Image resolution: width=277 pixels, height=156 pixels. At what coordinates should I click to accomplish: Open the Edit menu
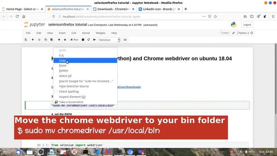[x=39, y=33]
